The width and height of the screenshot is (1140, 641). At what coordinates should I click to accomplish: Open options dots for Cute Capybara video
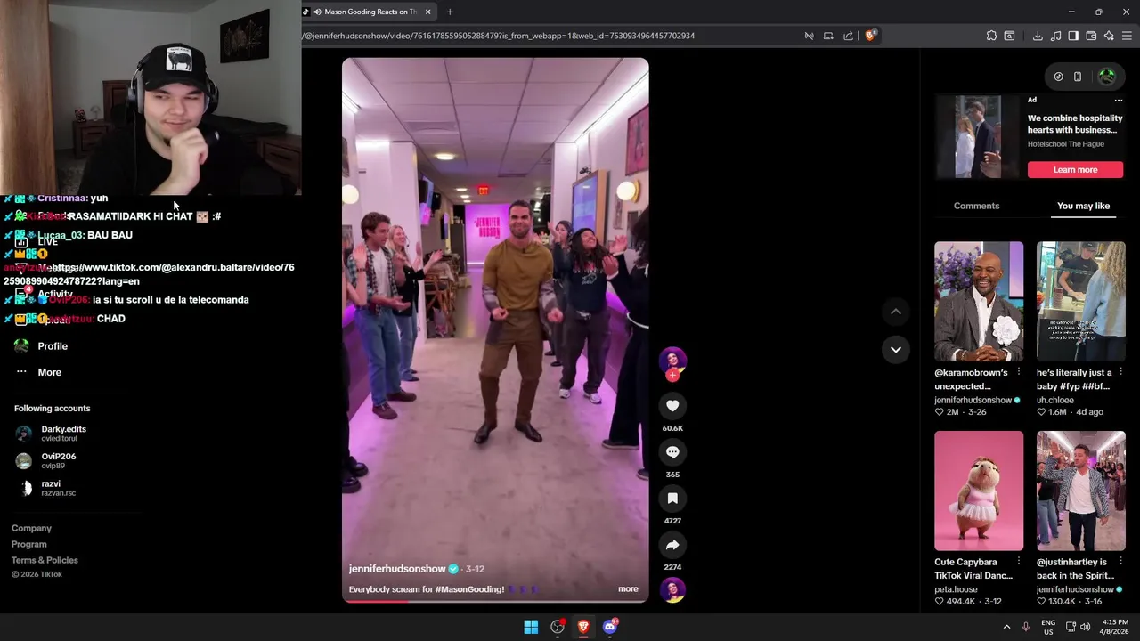click(1019, 562)
